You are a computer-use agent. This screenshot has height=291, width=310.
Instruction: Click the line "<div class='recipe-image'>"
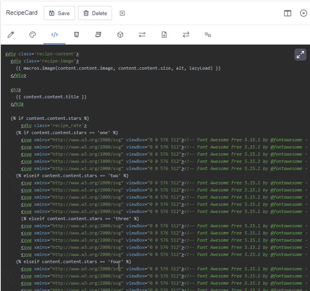click(x=45, y=61)
